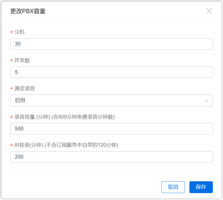Image resolution: width=223 pixels, height=200 pixels.
Task: Click the AI转录(分钟) label text
Action: (66, 145)
